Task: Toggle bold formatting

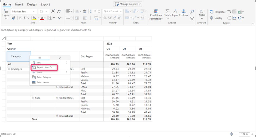Action: 20,18
